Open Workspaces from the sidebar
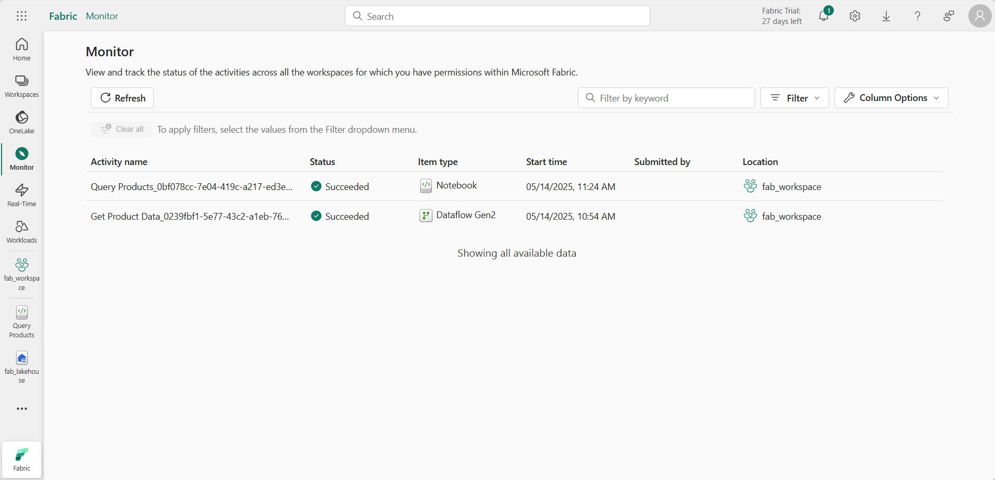The height and width of the screenshot is (480, 995). point(22,86)
